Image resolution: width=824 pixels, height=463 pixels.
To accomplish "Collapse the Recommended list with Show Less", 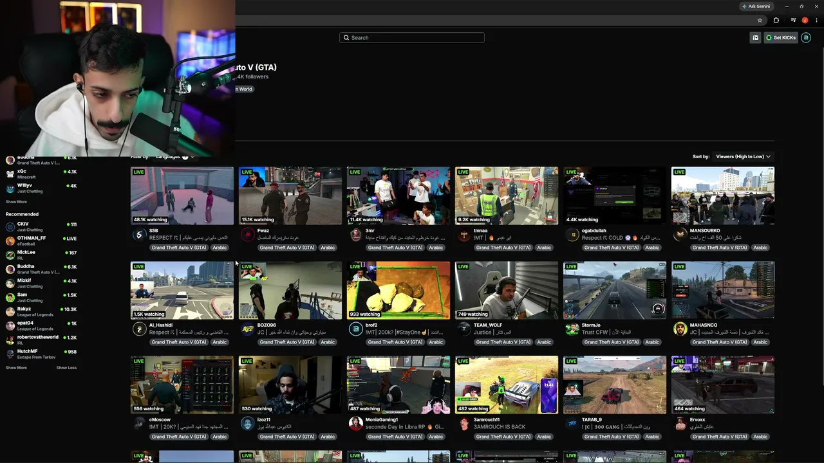I will tap(66, 368).
